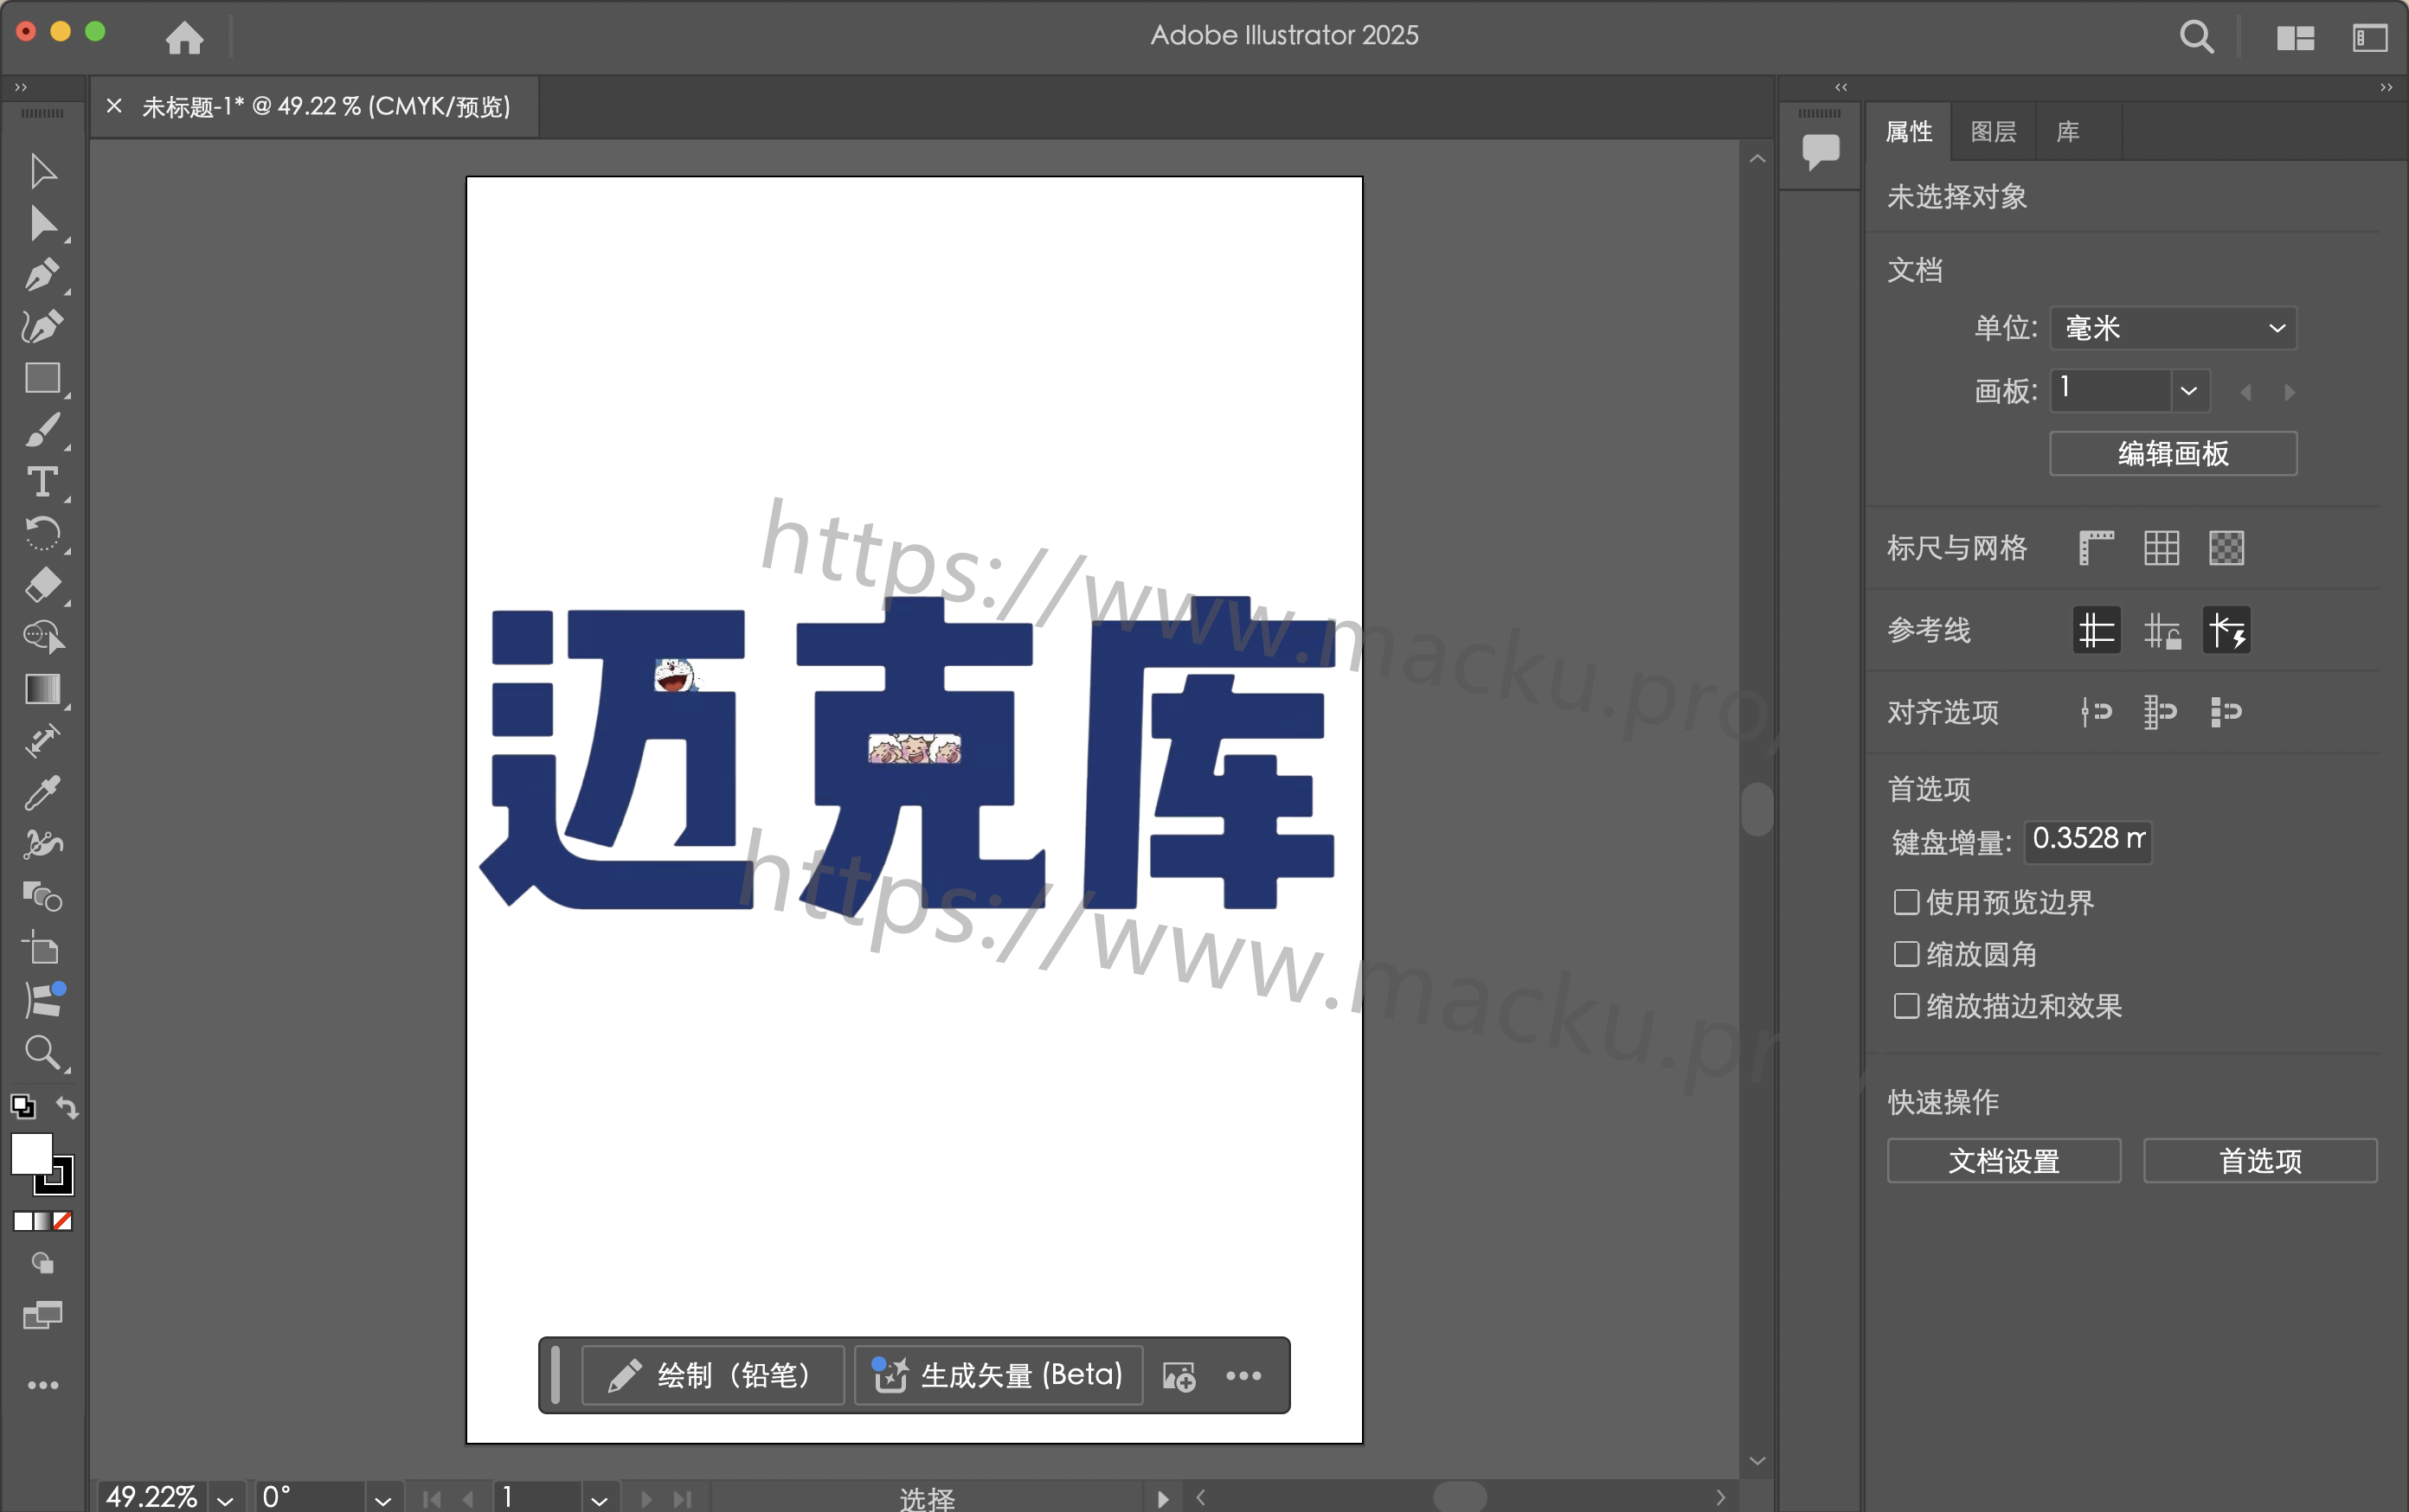2409x1512 pixels.
Task: Enable Scale Corners checkbox
Action: tap(1905, 954)
